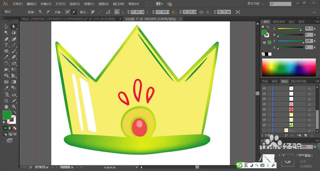Open the 基本功能 workspace dropdown
The height and width of the screenshot is (171, 320).
point(255,4)
